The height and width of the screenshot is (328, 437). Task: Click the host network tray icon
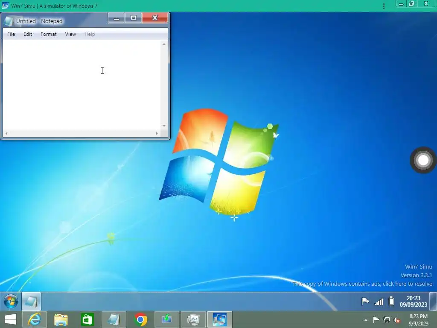click(387, 320)
